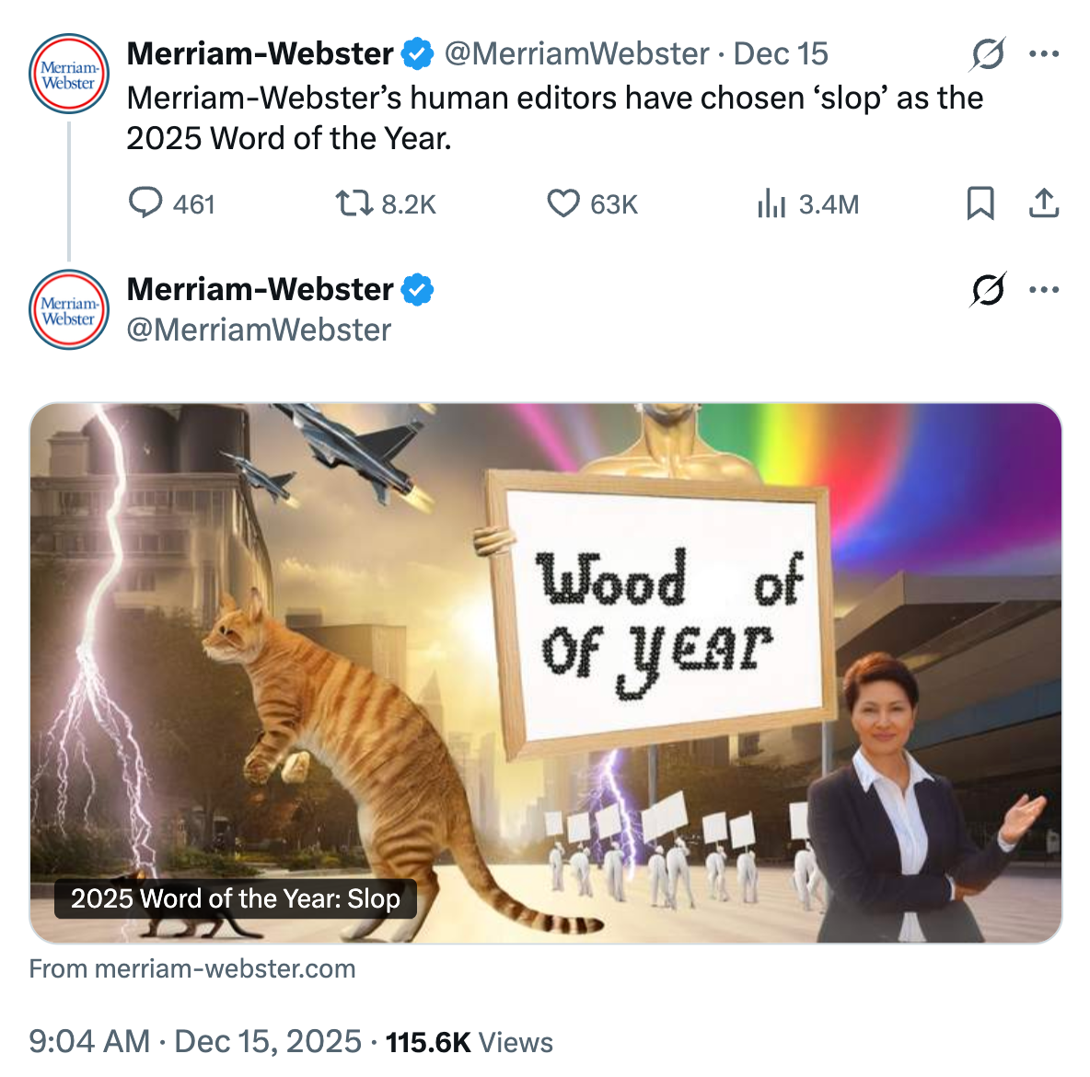
Task: Click the Grok icon on first tweet
Action: click(988, 54)
